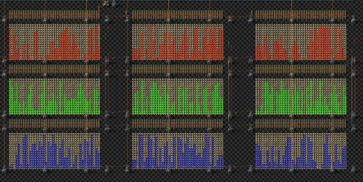Open the leftmost red lamp bar graph
363x182 pixels.
[x=54, y=42]
